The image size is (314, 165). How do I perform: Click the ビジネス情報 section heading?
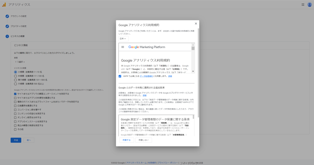coord(21,45)
